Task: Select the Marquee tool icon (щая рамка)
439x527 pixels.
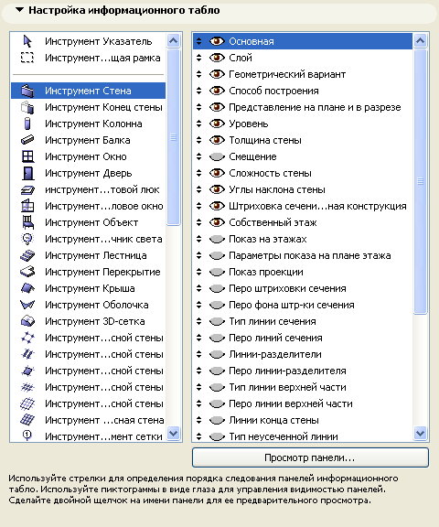Action: coord(27,58)
